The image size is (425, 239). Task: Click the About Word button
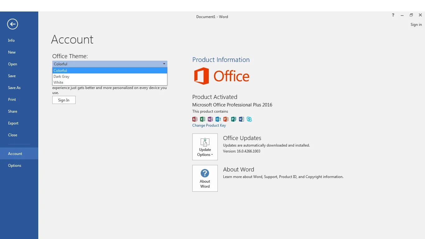[x=205, y=178]
